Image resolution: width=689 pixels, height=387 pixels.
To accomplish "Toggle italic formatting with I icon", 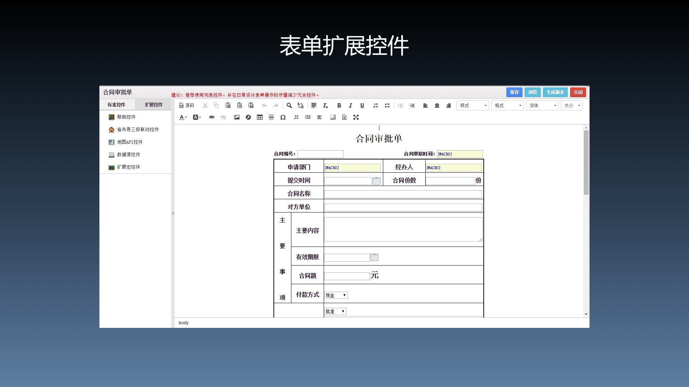I will (x=350, y=105).
